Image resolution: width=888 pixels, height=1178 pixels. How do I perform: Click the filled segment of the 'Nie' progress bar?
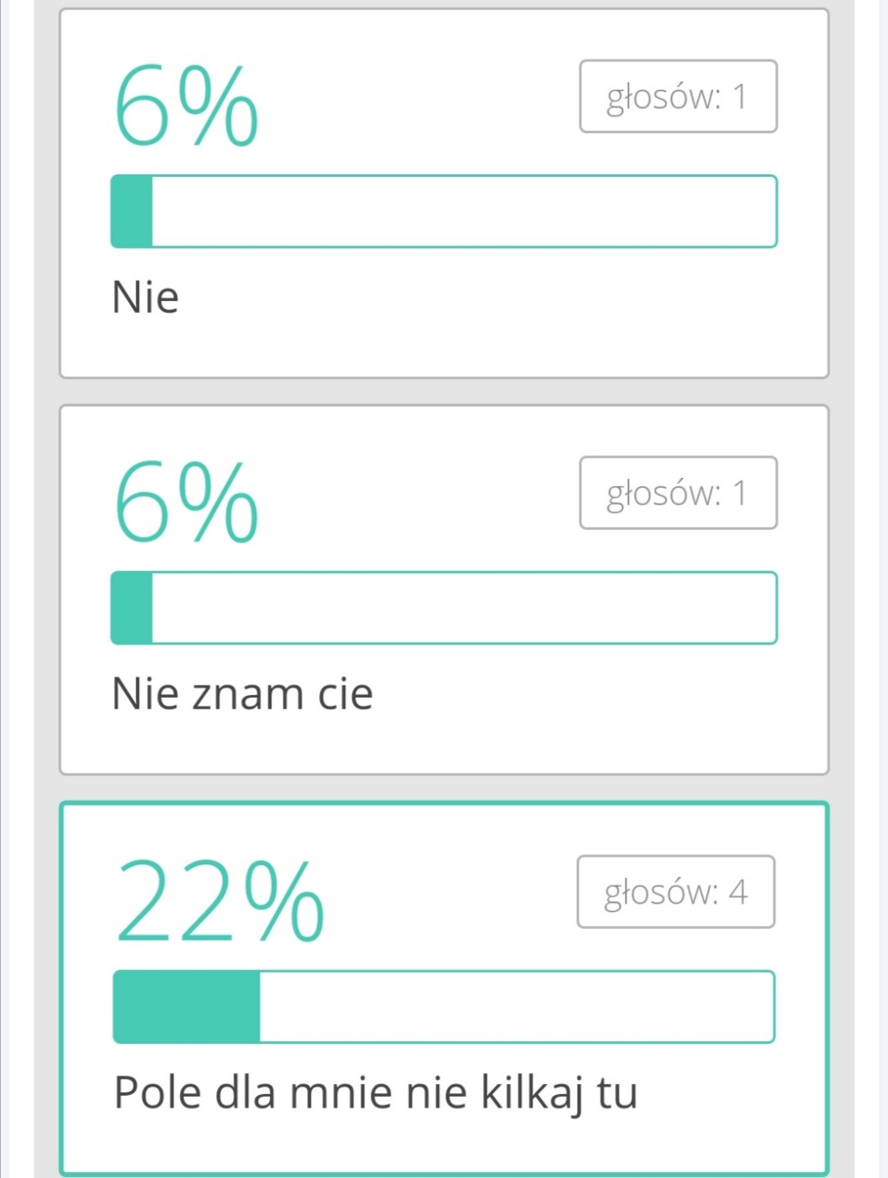132,212
